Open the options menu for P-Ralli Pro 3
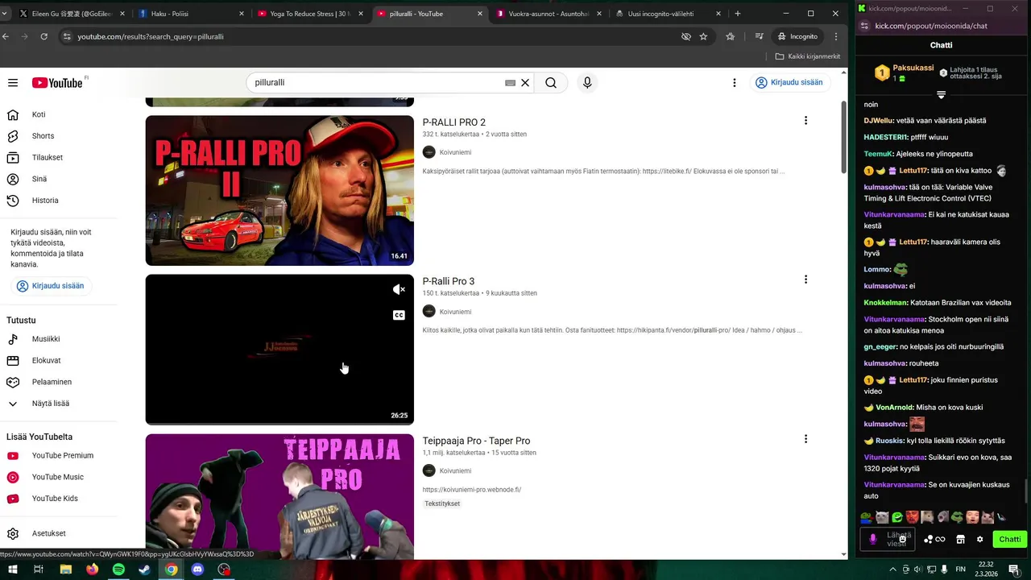 (x=805, y=280)
